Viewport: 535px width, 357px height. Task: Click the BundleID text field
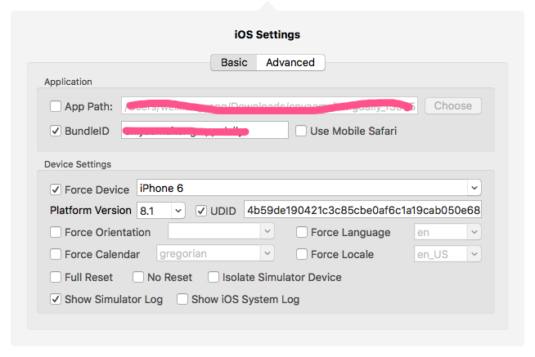(x=205, y=131)
